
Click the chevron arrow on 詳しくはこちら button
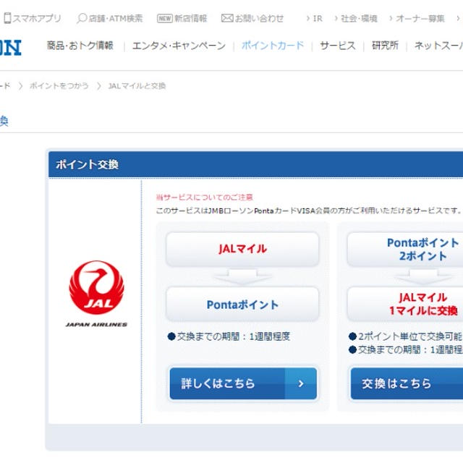(301, 383)
